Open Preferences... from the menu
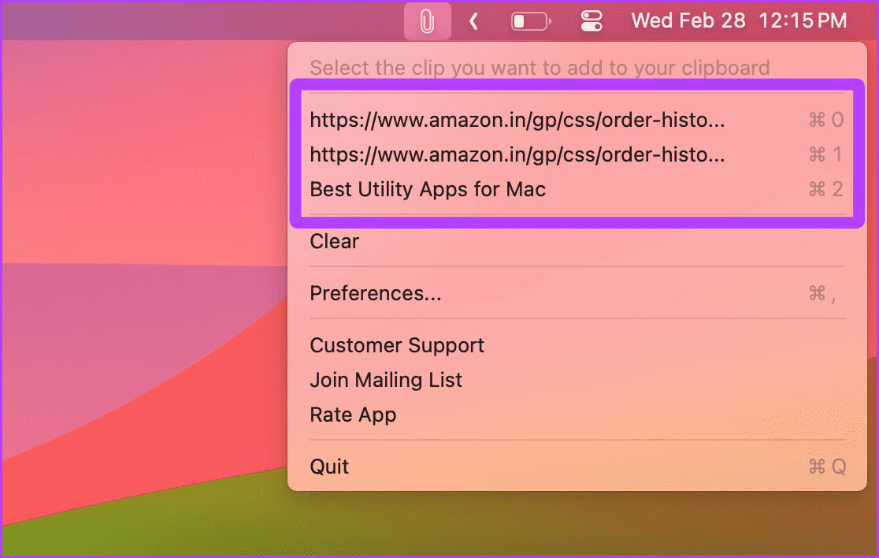The width and height of the screenshot is (879, 558). click(577, 293)
